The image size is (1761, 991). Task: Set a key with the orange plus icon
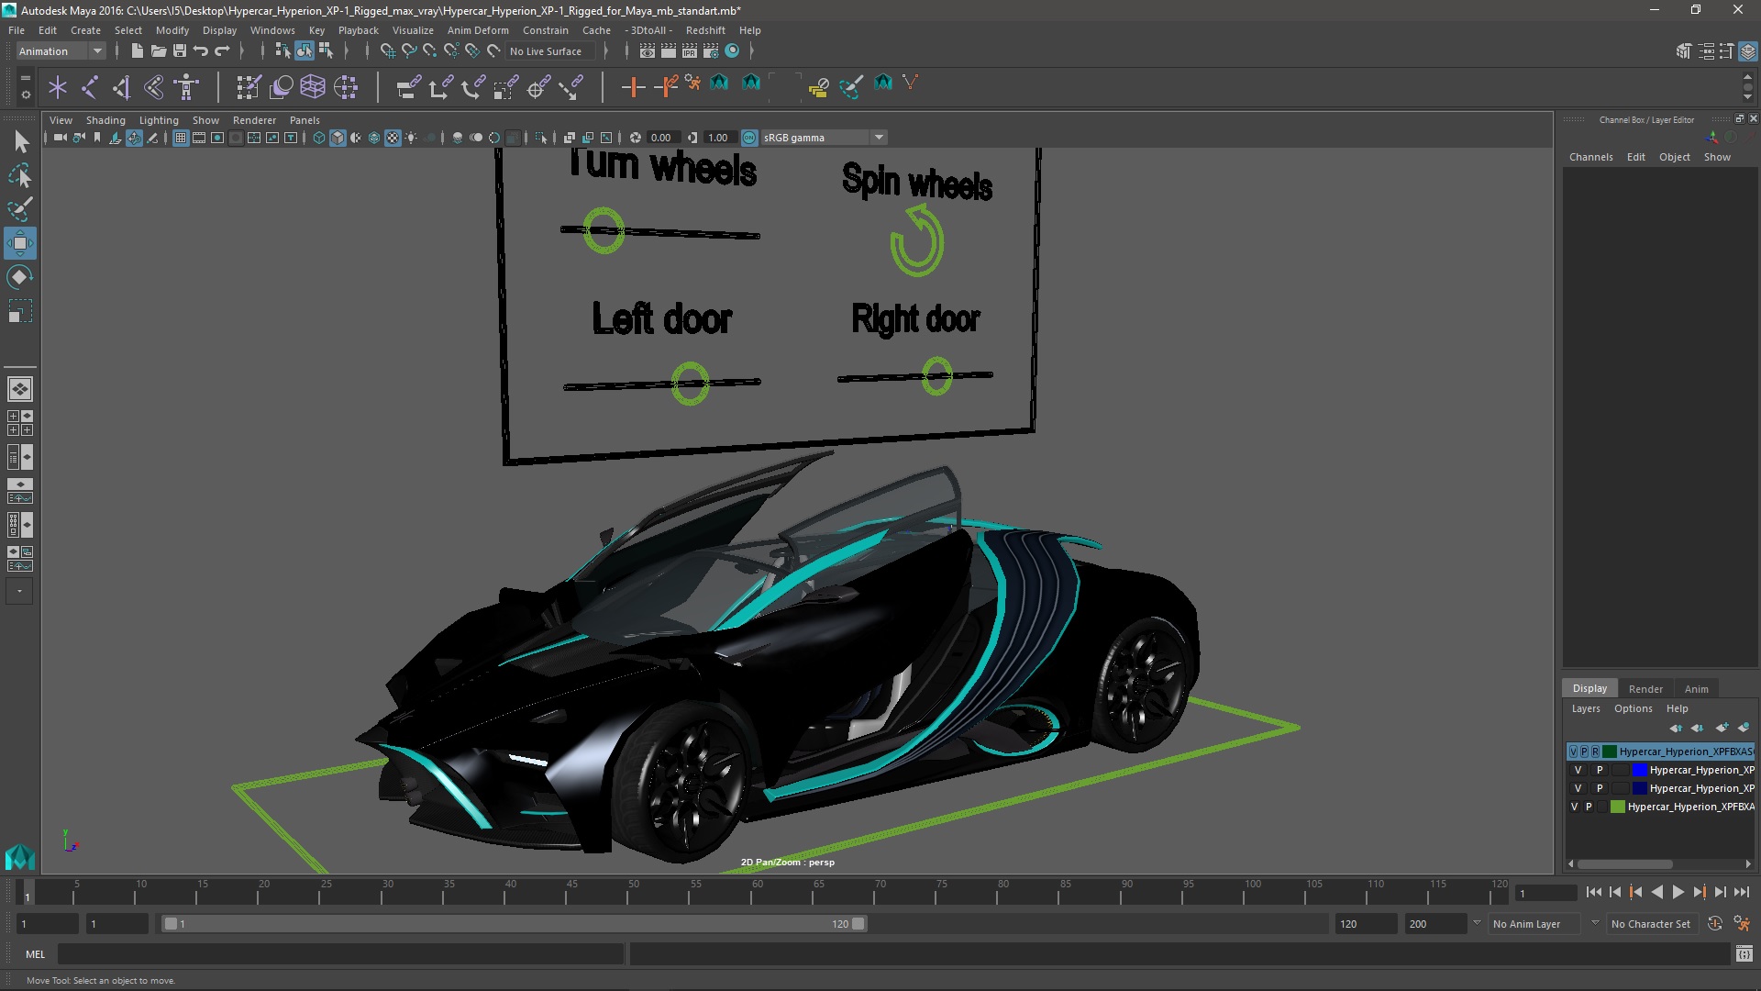click(633, 87)
